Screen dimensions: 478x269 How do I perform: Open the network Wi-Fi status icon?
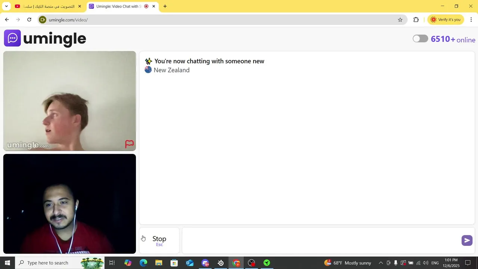[x=418, y=263]
